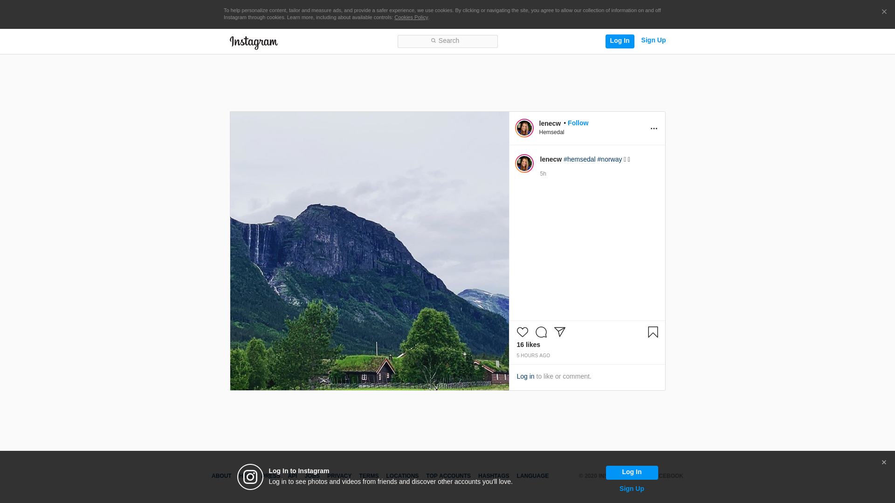Click the 5 HOURS AGO timestamp

coord(533,356)
